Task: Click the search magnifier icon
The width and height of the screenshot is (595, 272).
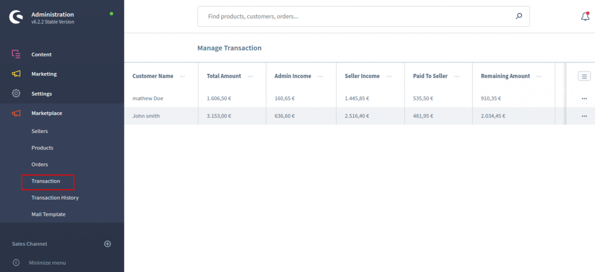Action: [x=519, y=16]
